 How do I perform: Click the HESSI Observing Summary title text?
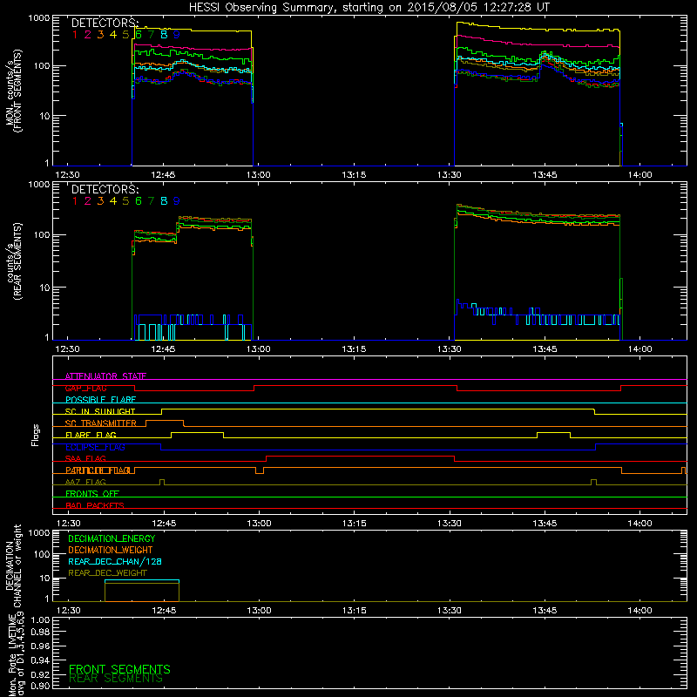tap(369, 7)
